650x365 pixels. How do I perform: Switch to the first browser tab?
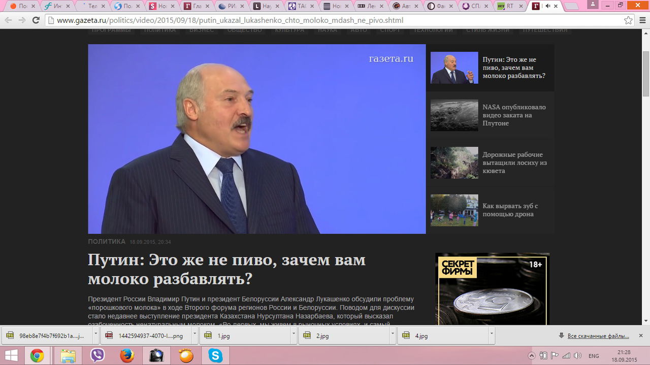click(x=22, y=6)
